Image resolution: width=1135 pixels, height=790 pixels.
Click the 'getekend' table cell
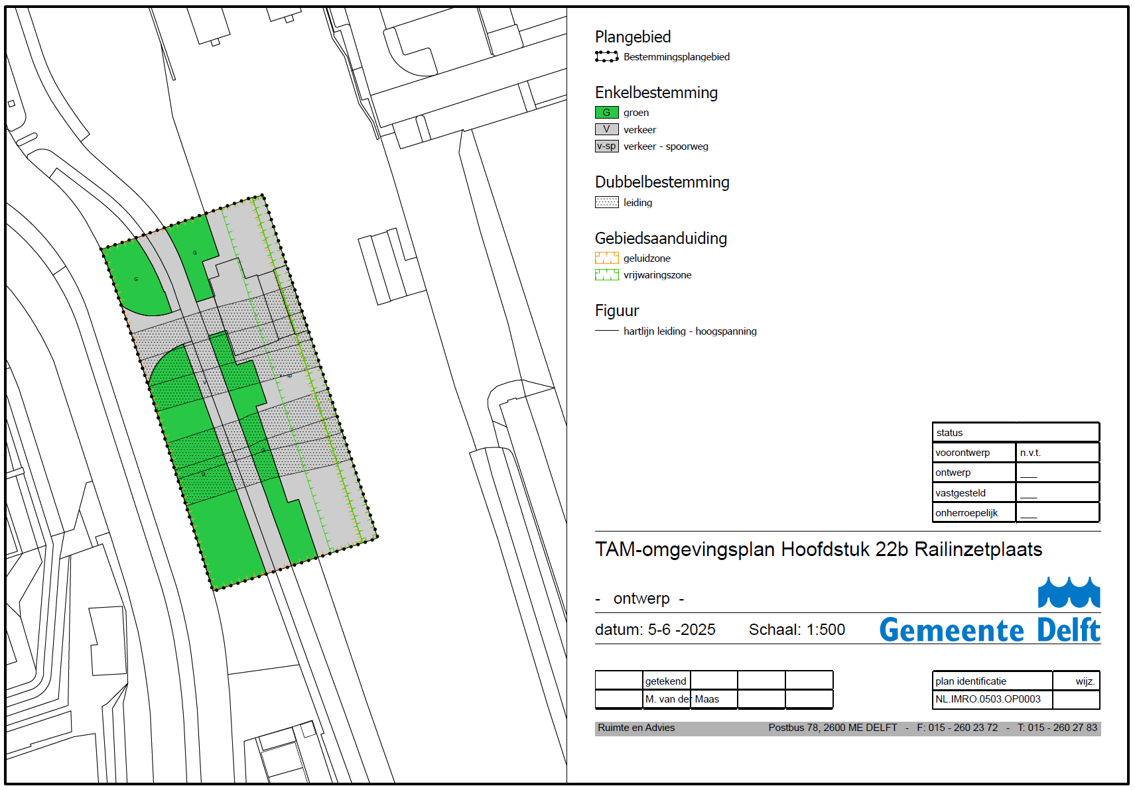[x=667, y=681]
